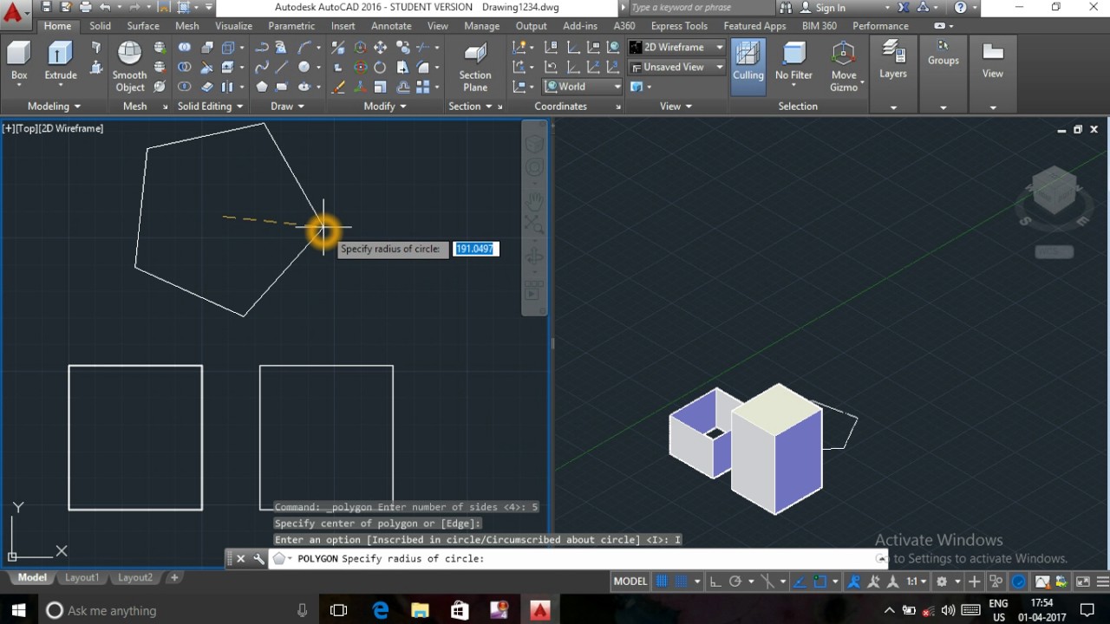
Task: Open the Section Plane tool
Action: click(x=475, y=67)
